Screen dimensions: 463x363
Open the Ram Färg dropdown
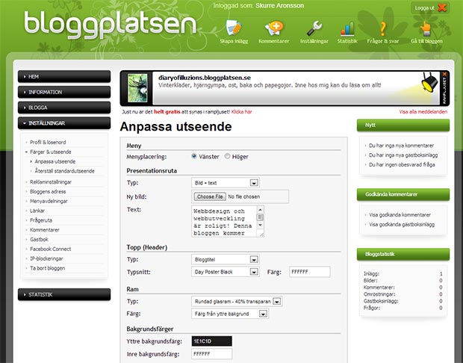(x=230, y=314)
